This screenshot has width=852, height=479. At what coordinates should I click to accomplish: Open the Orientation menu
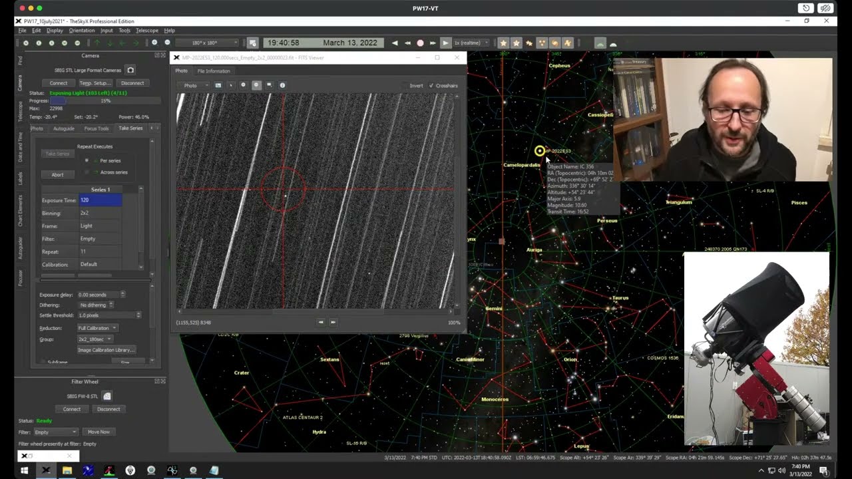tap(82, 31)
